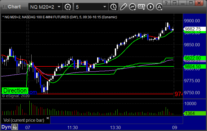Click the window pop-out menu button
This screenshot has width=207, height=131.
tap(175, 3)
